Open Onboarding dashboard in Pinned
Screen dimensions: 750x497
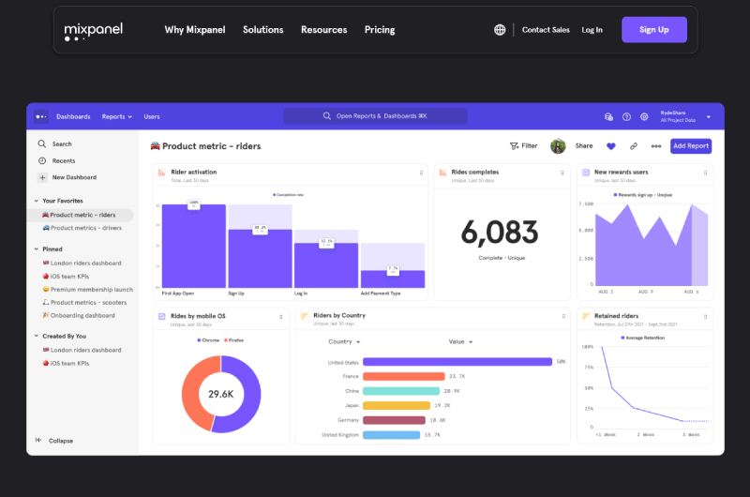click(x=79, y=315)
